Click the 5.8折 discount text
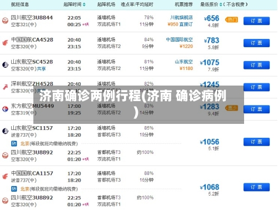 tap(214, 47)
